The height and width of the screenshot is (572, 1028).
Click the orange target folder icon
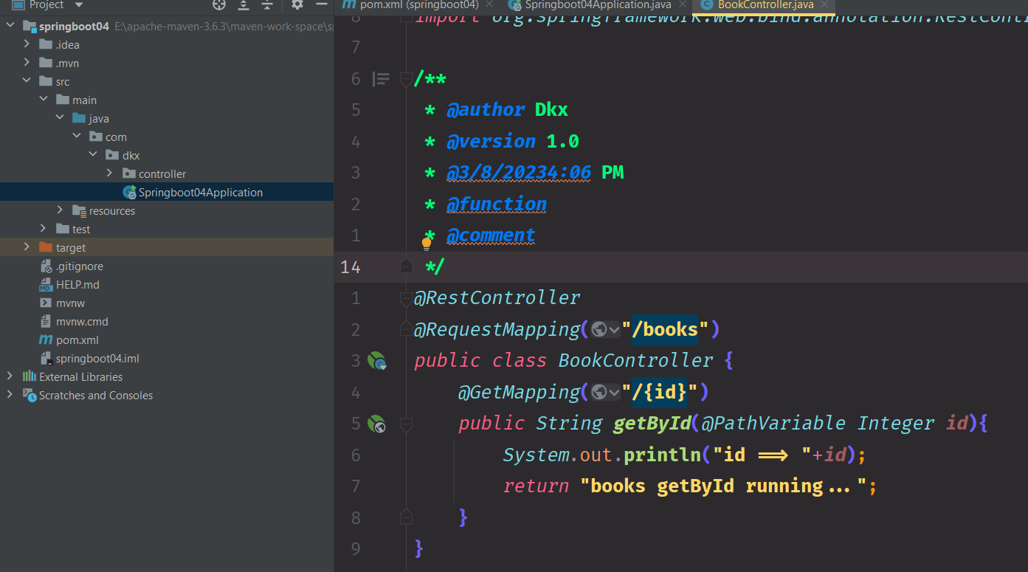[45, 248]
